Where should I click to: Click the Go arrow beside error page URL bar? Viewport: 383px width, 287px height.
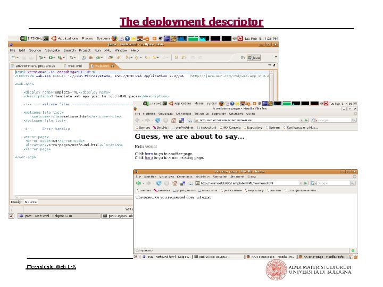pyautogui.click(x=305, y=183)
